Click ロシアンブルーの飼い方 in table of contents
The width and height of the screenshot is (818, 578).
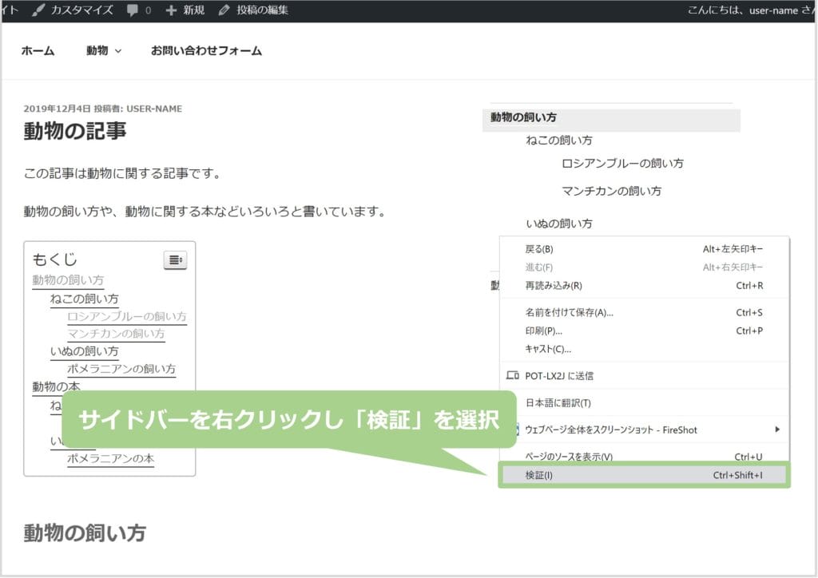(x=127, y=317)
